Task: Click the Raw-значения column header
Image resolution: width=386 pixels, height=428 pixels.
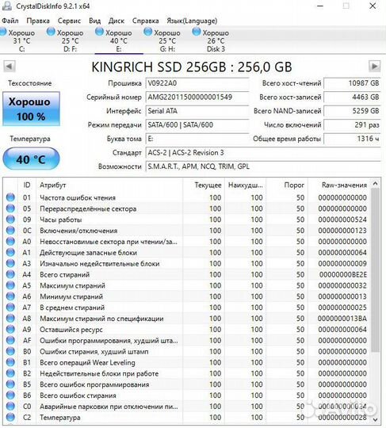Action: [338, 185]
